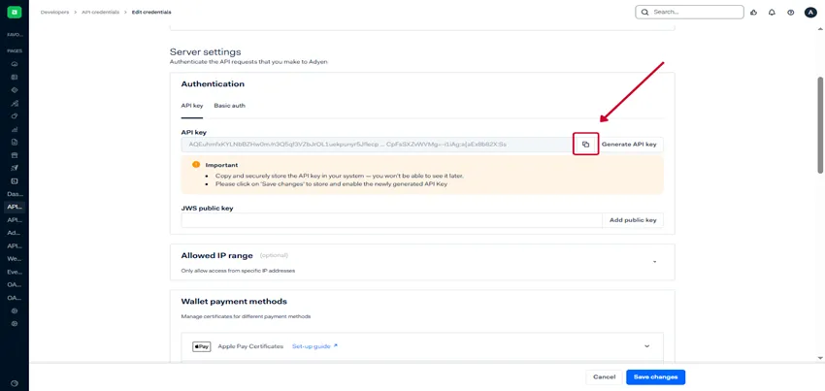Click the JWS public key input
This screenshot has height=391, width=825.
(x=391, y=220)
